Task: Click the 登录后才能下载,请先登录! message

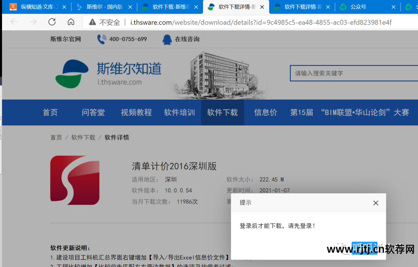Action: pos(277,226)
